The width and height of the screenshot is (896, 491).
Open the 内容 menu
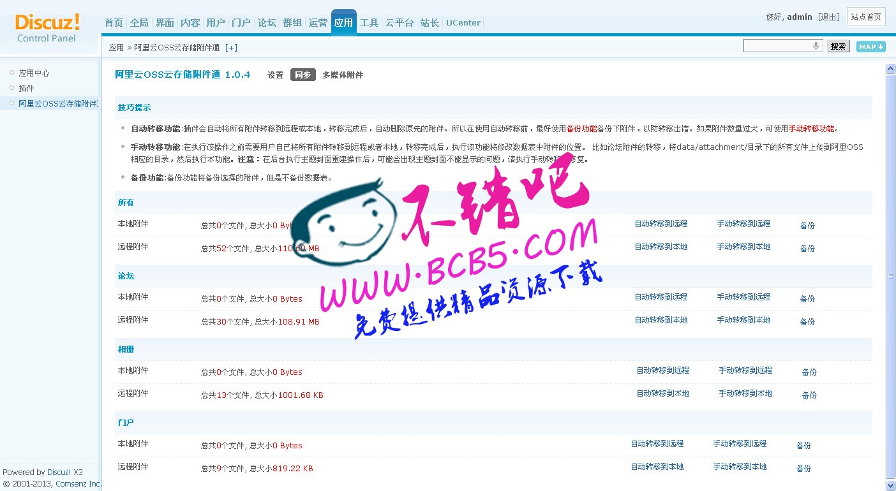click(x=190, y=22)
